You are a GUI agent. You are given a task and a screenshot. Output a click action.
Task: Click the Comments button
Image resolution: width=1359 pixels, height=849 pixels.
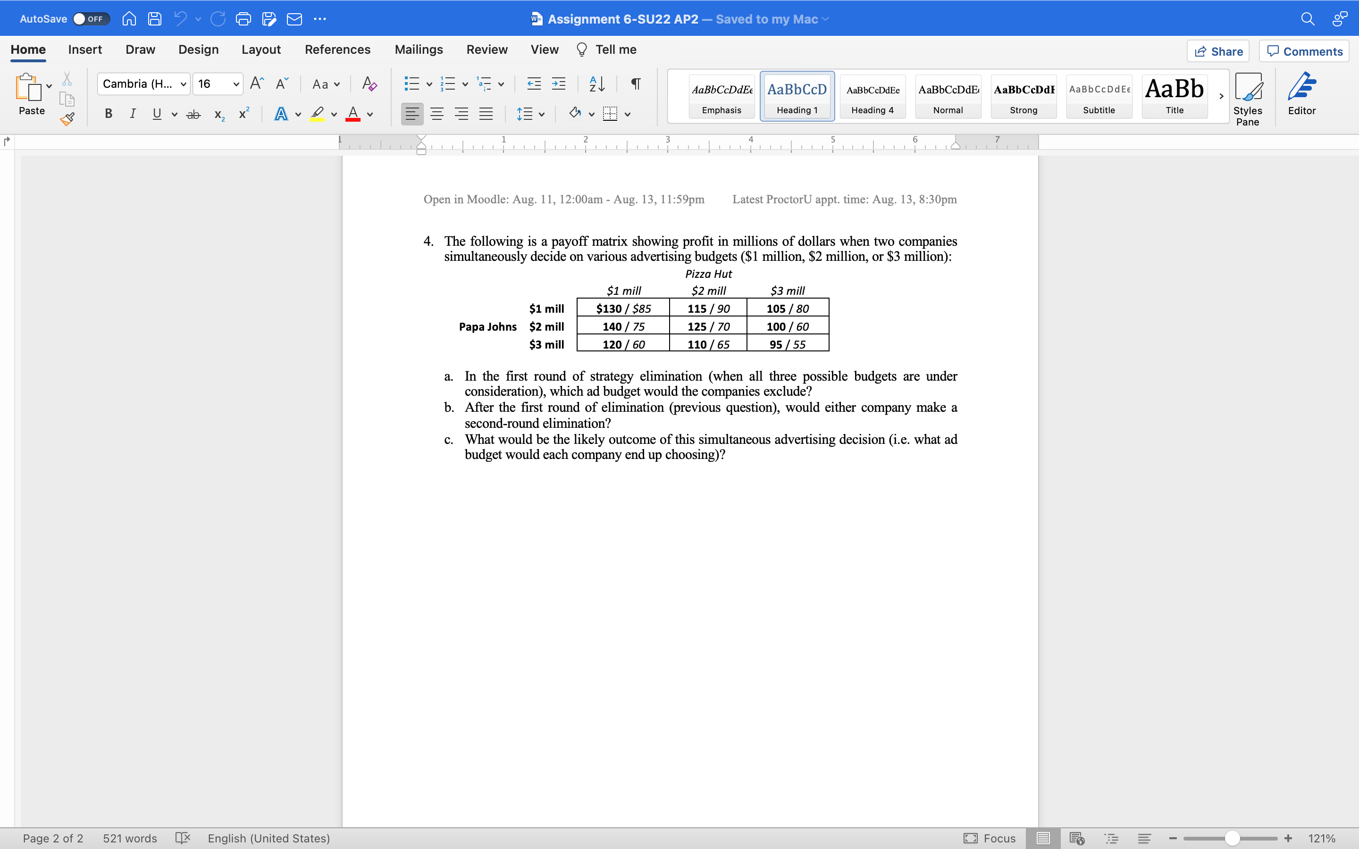1304,51
